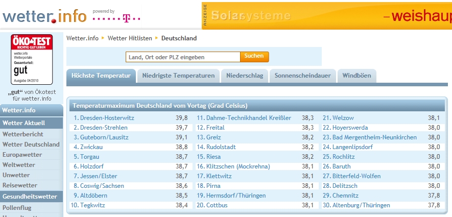Switch to Niedrigste Temperaturen tab
The image size is (452, 217).
(178, 76)
